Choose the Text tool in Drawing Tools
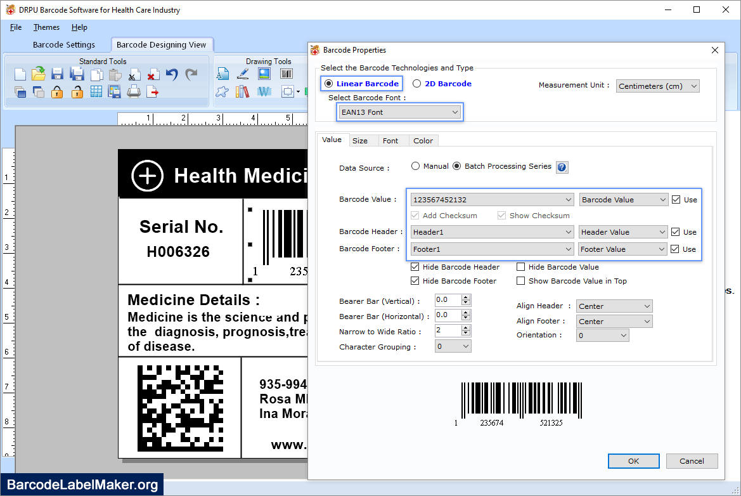This screenshot has width=741, height=496. tap(224, 74)
